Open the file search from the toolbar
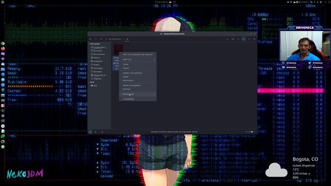Viewport: 331px width, 186px height. [x=238, y=39]
